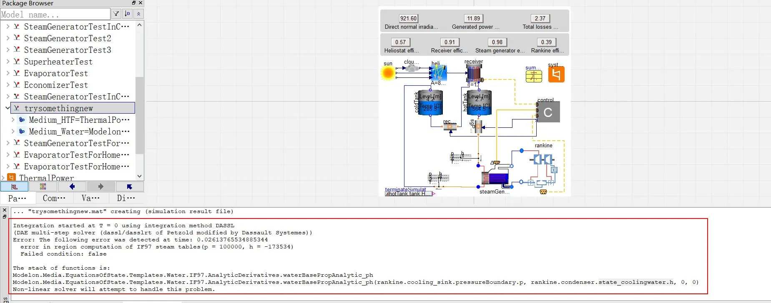Click the diagonal up-left arrow button
The height and width of the screenshot is (303, 771).
(129, 186)
